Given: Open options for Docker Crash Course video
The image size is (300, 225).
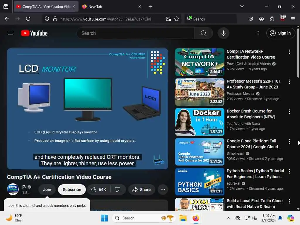Looking at the screenshot, I should (289, 112).
